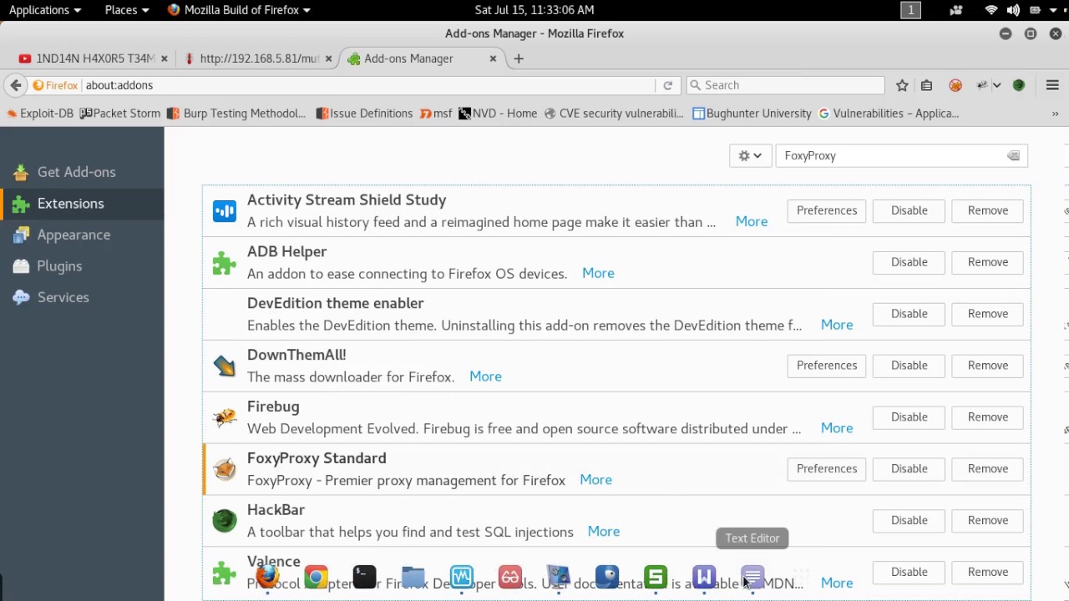Show more bookmarks with chevron overflow
This screenshot has width=1069, height=601.
[x=1055, y=114]
